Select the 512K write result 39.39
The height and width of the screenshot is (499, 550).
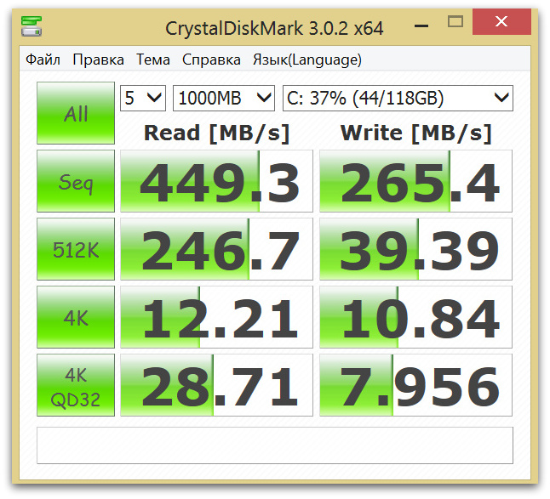(416, 249)
